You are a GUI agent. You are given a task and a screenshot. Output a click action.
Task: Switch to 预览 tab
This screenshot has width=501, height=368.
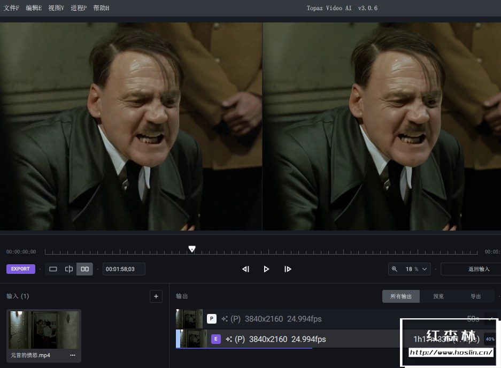[x=438, y=296]
